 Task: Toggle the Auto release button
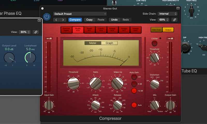click(x=134, y=105)
